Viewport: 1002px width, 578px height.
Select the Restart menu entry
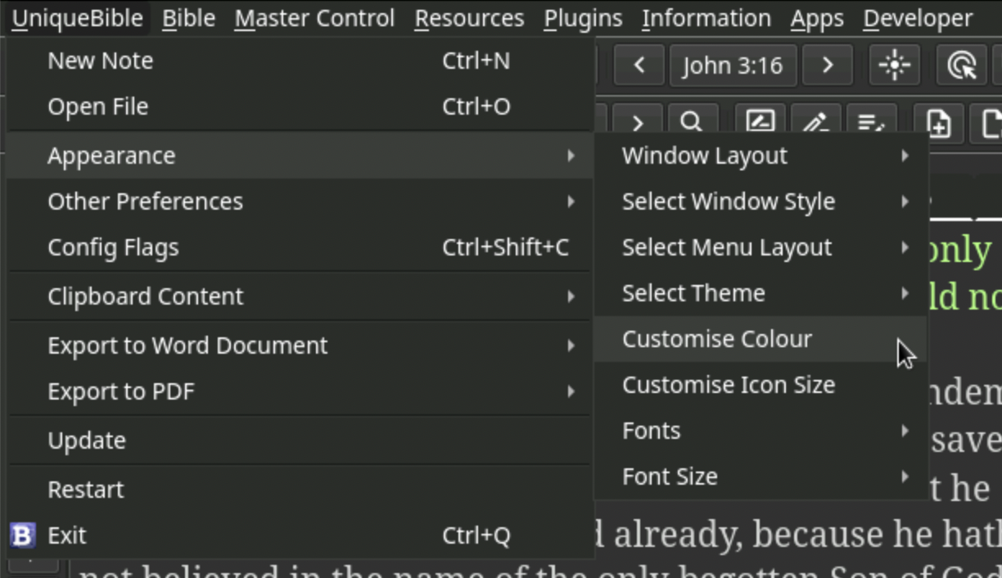(300, 490)
